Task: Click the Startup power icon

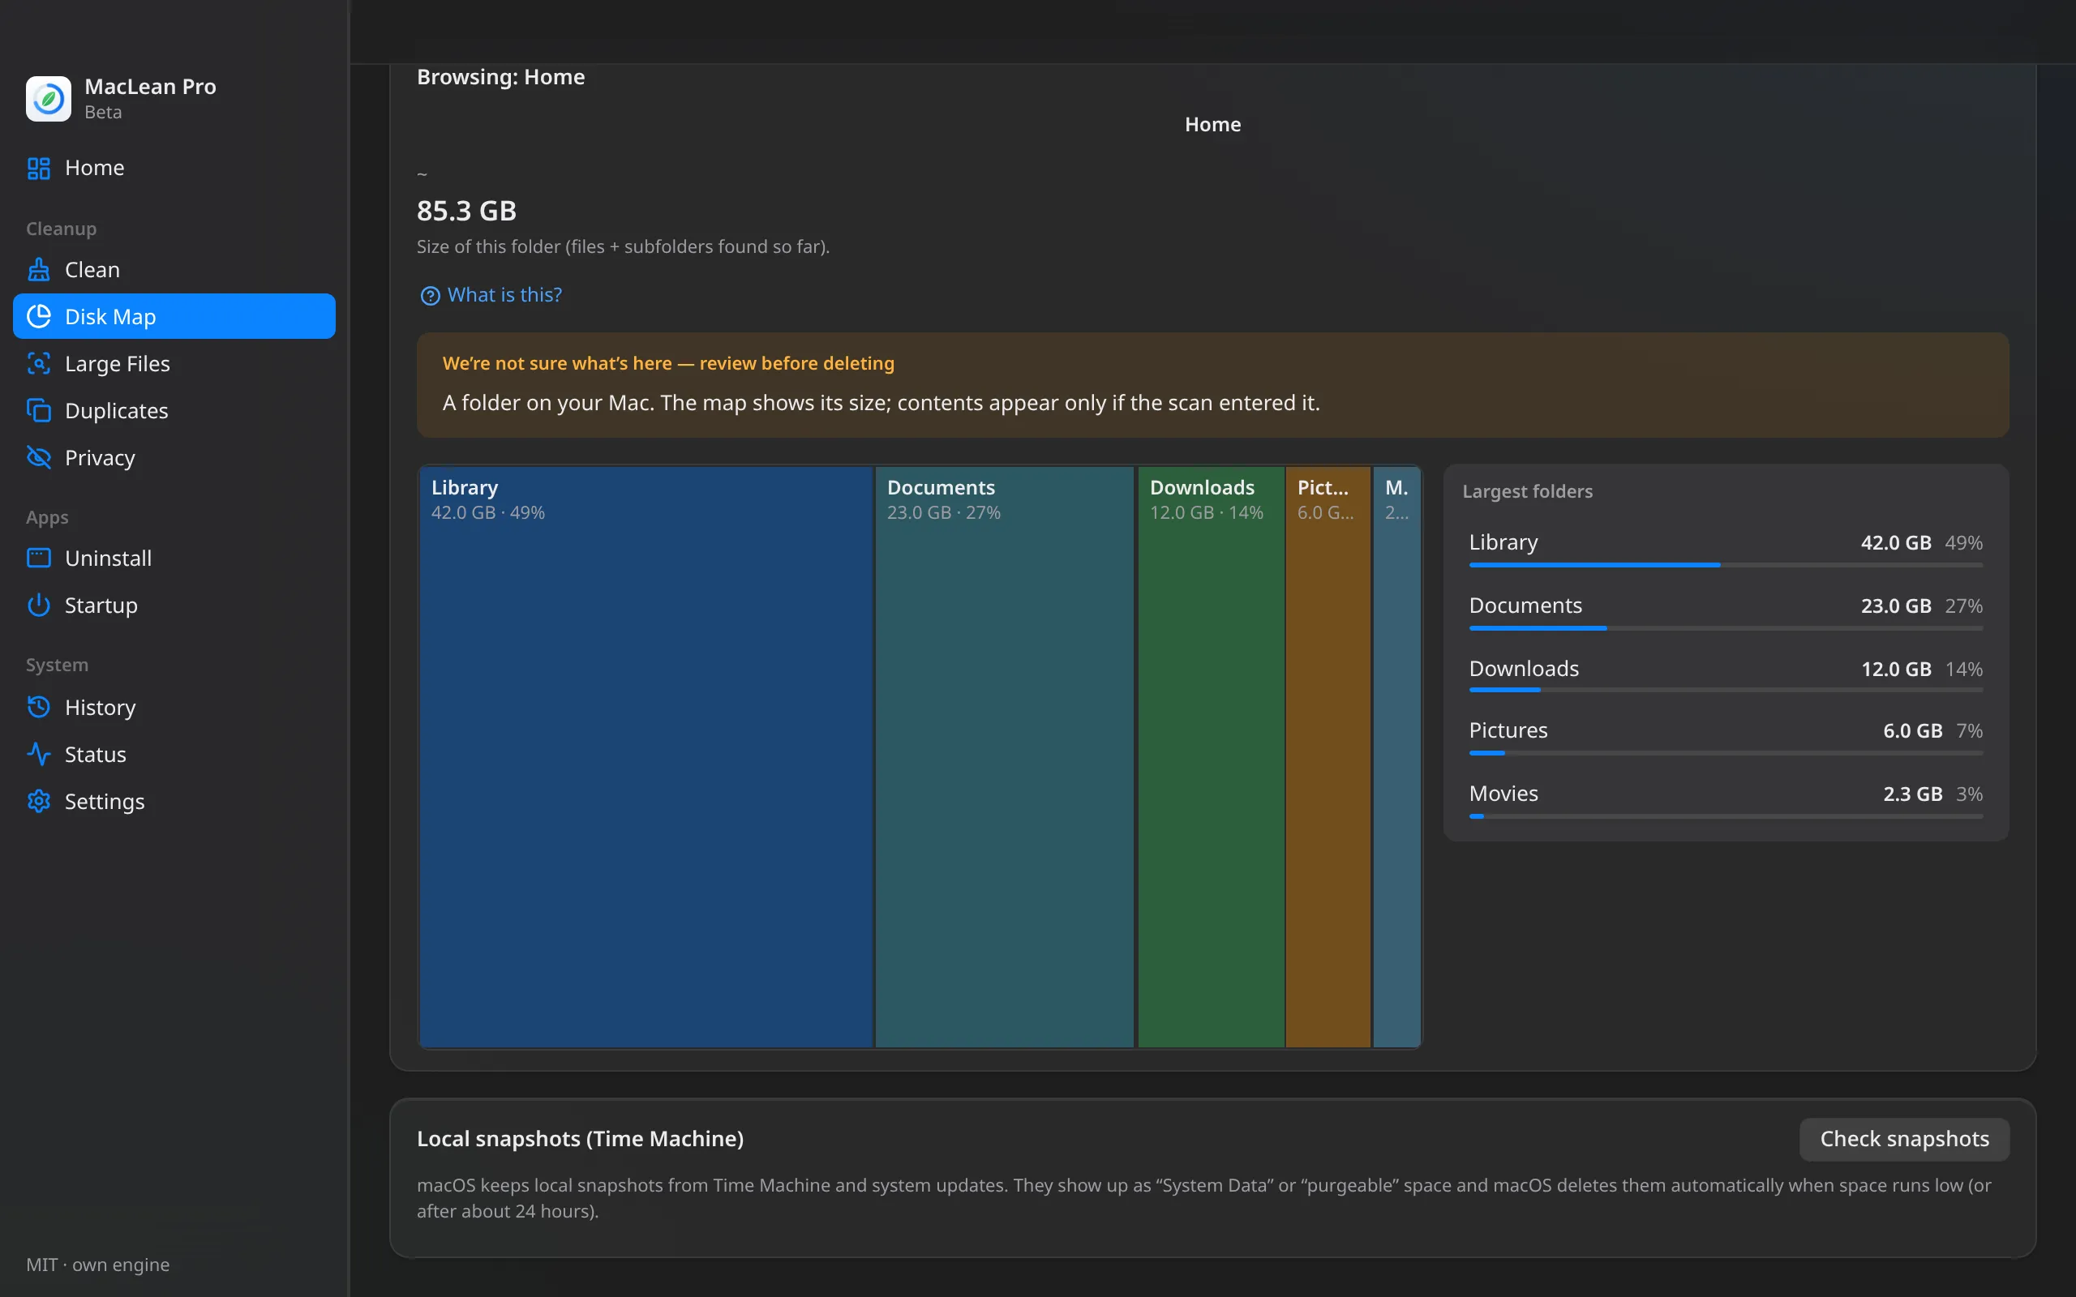Action: coord(39,606)
